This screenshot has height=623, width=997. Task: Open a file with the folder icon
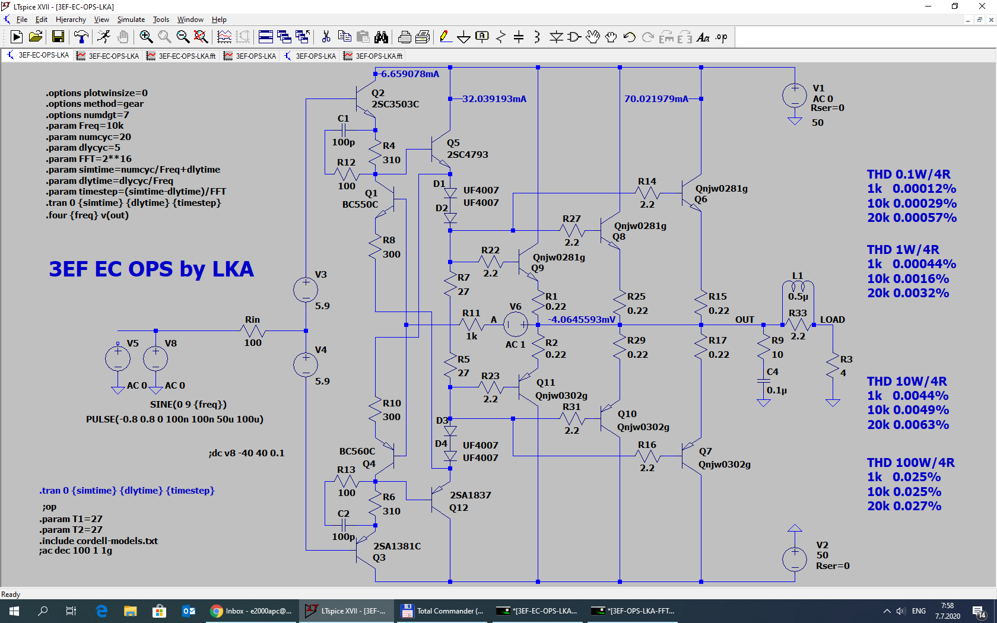(36, 37)
